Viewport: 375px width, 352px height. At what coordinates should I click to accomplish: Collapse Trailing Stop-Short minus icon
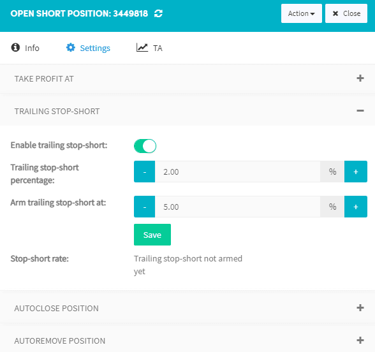(x=360, y=111)
